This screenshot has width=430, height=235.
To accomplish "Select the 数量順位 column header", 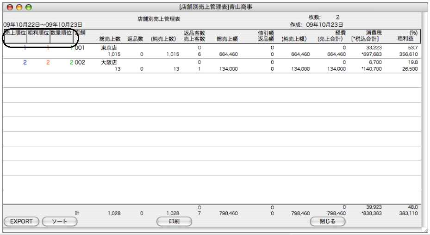I will click(62, 33).
